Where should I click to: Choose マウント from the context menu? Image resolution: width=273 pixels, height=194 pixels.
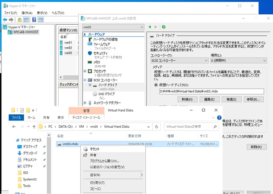(113, 149)
